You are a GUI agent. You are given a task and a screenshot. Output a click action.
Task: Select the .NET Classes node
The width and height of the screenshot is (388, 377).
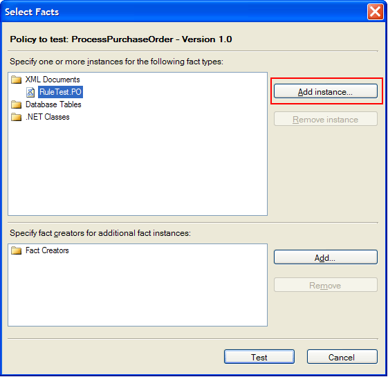point(48,117)
